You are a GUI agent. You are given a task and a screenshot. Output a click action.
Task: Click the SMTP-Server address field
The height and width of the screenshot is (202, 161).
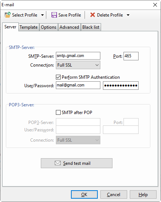78,56
